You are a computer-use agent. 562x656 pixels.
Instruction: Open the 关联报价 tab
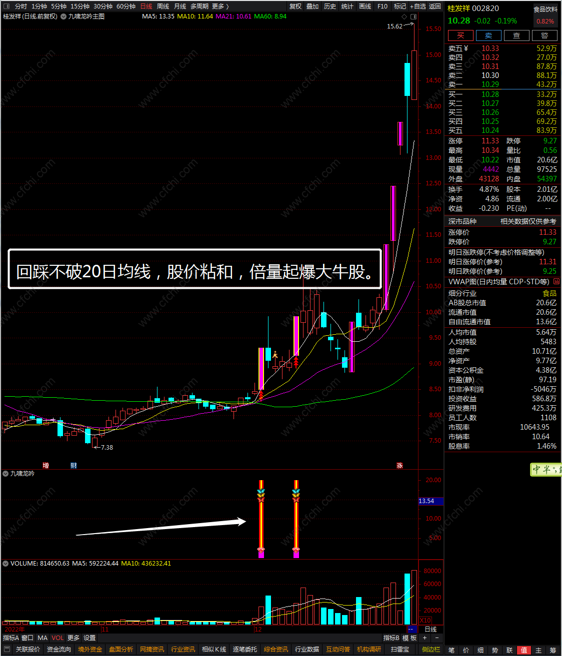click(27, 650)
